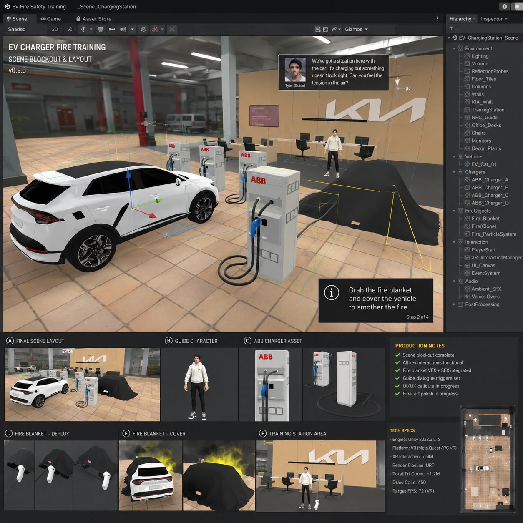Click the link-shaped icon left of Gizmos
Image resolution: width=523 pixels, height=523 pixels.
[x=334, y=29]
